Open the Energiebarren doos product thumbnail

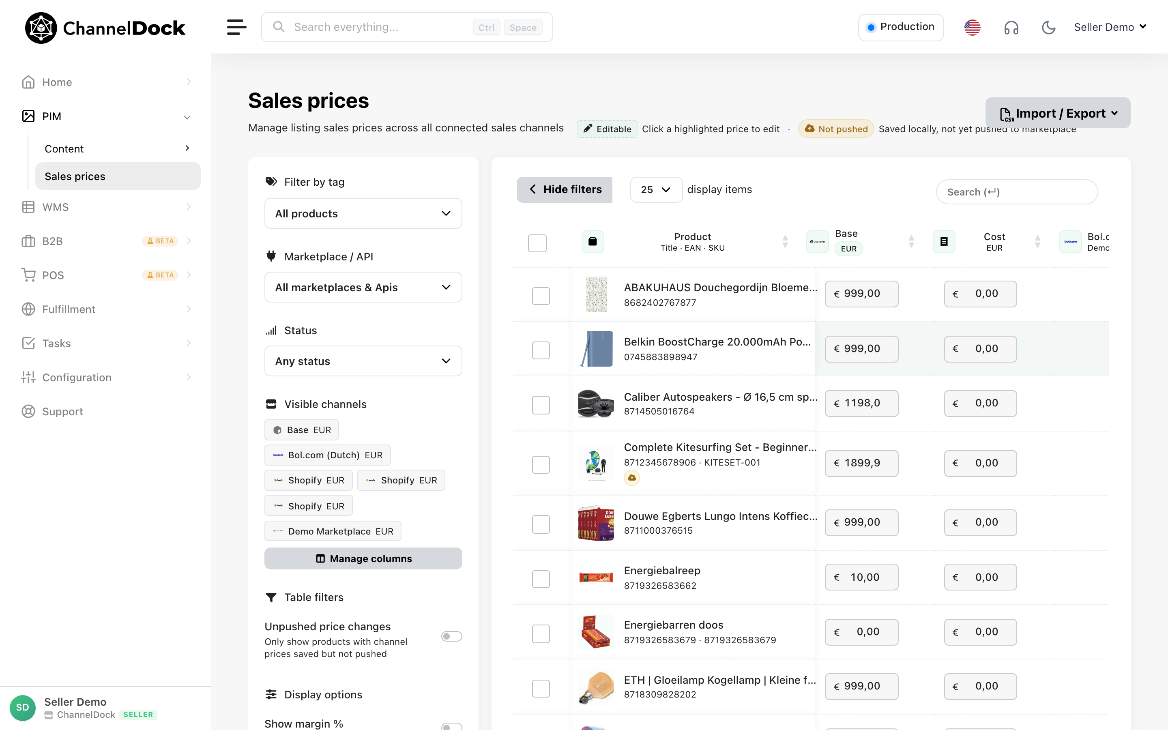(x=596, y=632)
